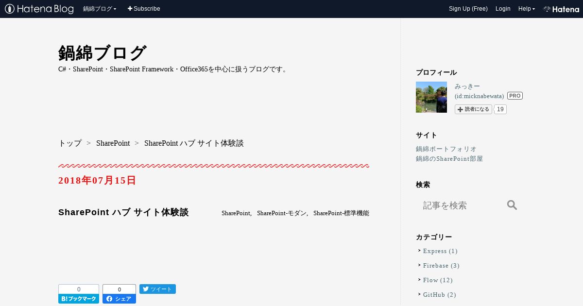Open the Flow (12) category

(438, 280)
